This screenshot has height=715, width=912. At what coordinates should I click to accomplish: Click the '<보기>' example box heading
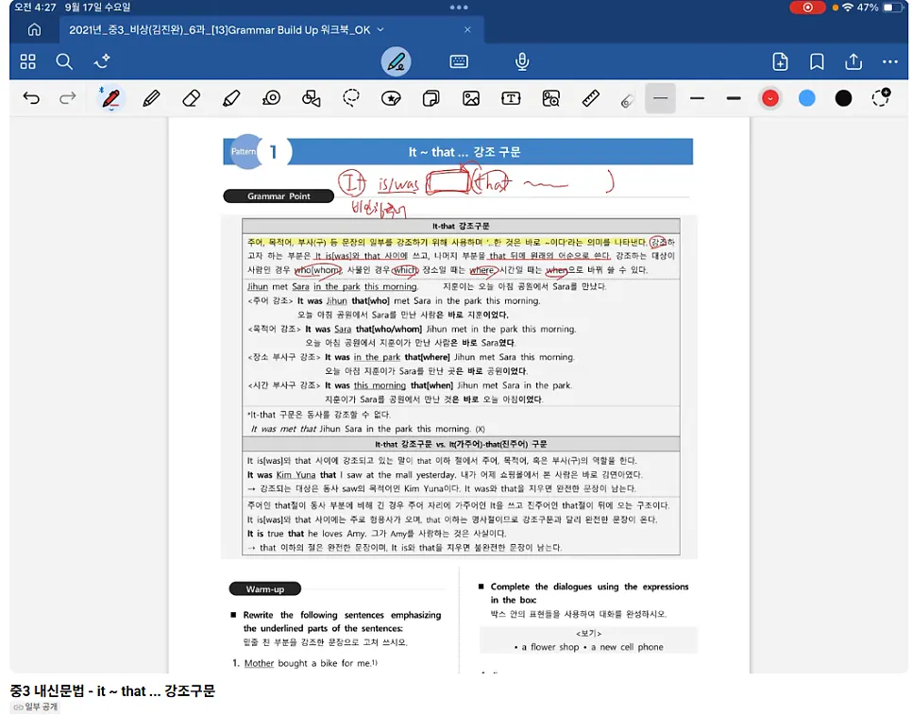coord(588,633)
